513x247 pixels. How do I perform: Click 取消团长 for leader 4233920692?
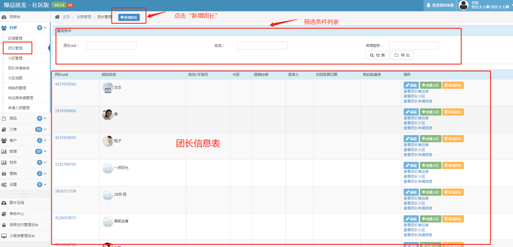pyautogui.click(x=453, y=139)
